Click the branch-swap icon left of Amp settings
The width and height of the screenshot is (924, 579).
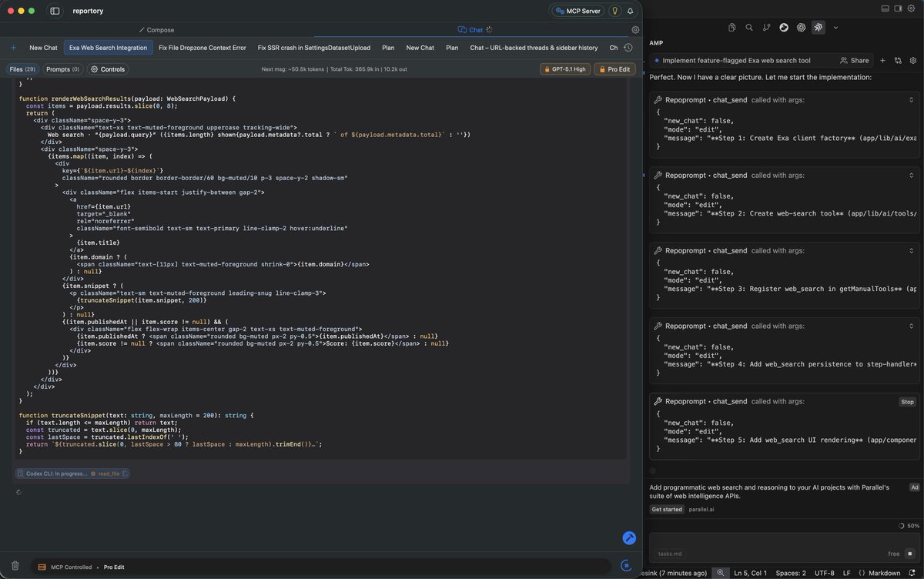coord(898,60)
